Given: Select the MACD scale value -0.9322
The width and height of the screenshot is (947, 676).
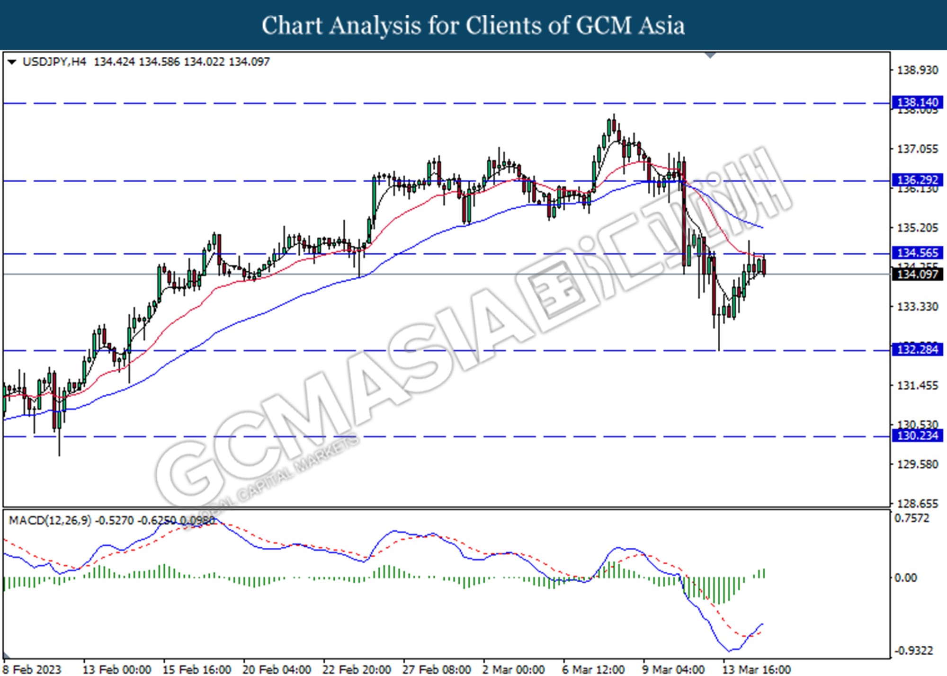Looking at the screenshot, I should click(913, 651).
